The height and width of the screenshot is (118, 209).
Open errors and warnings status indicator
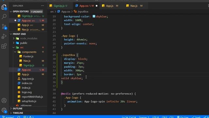pyautogui.click(x=28, y=117)
